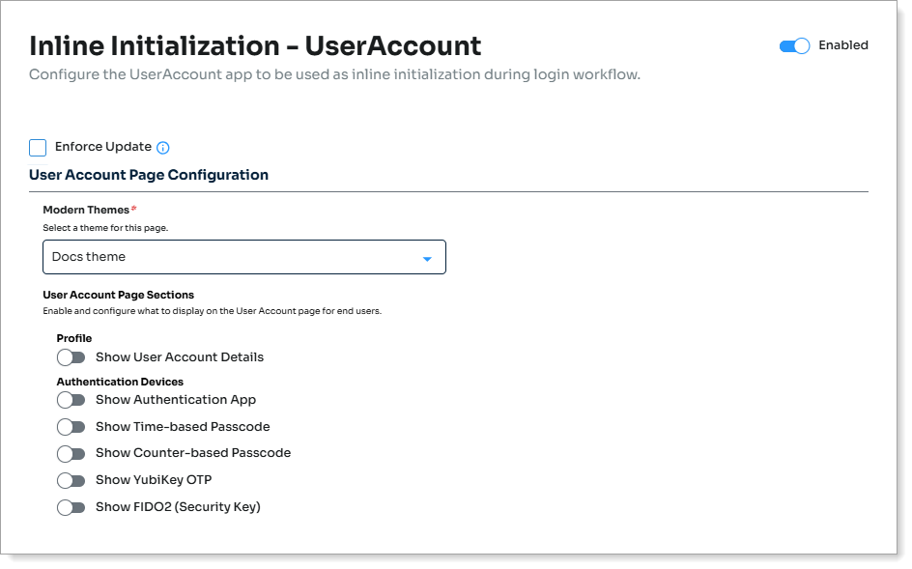Click the Show YubiKey OTP label
Image resolution: width=912 pixels, height=569 pixels.
point(153,480)
